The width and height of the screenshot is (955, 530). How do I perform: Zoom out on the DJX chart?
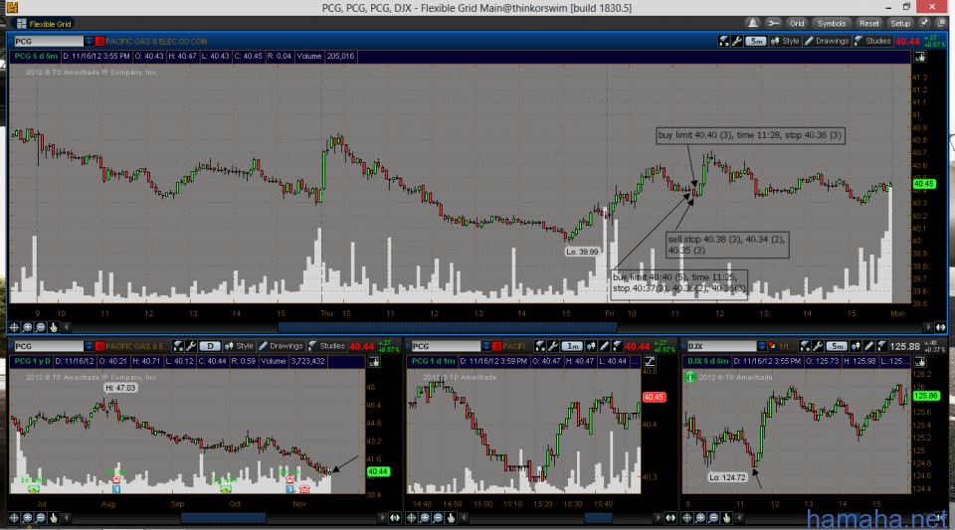(x=714, y=518)
